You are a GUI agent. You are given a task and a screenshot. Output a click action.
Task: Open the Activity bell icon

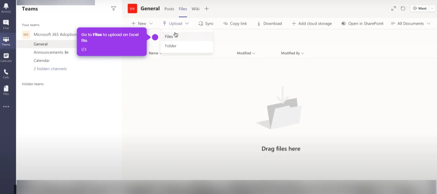pos(6,8)
